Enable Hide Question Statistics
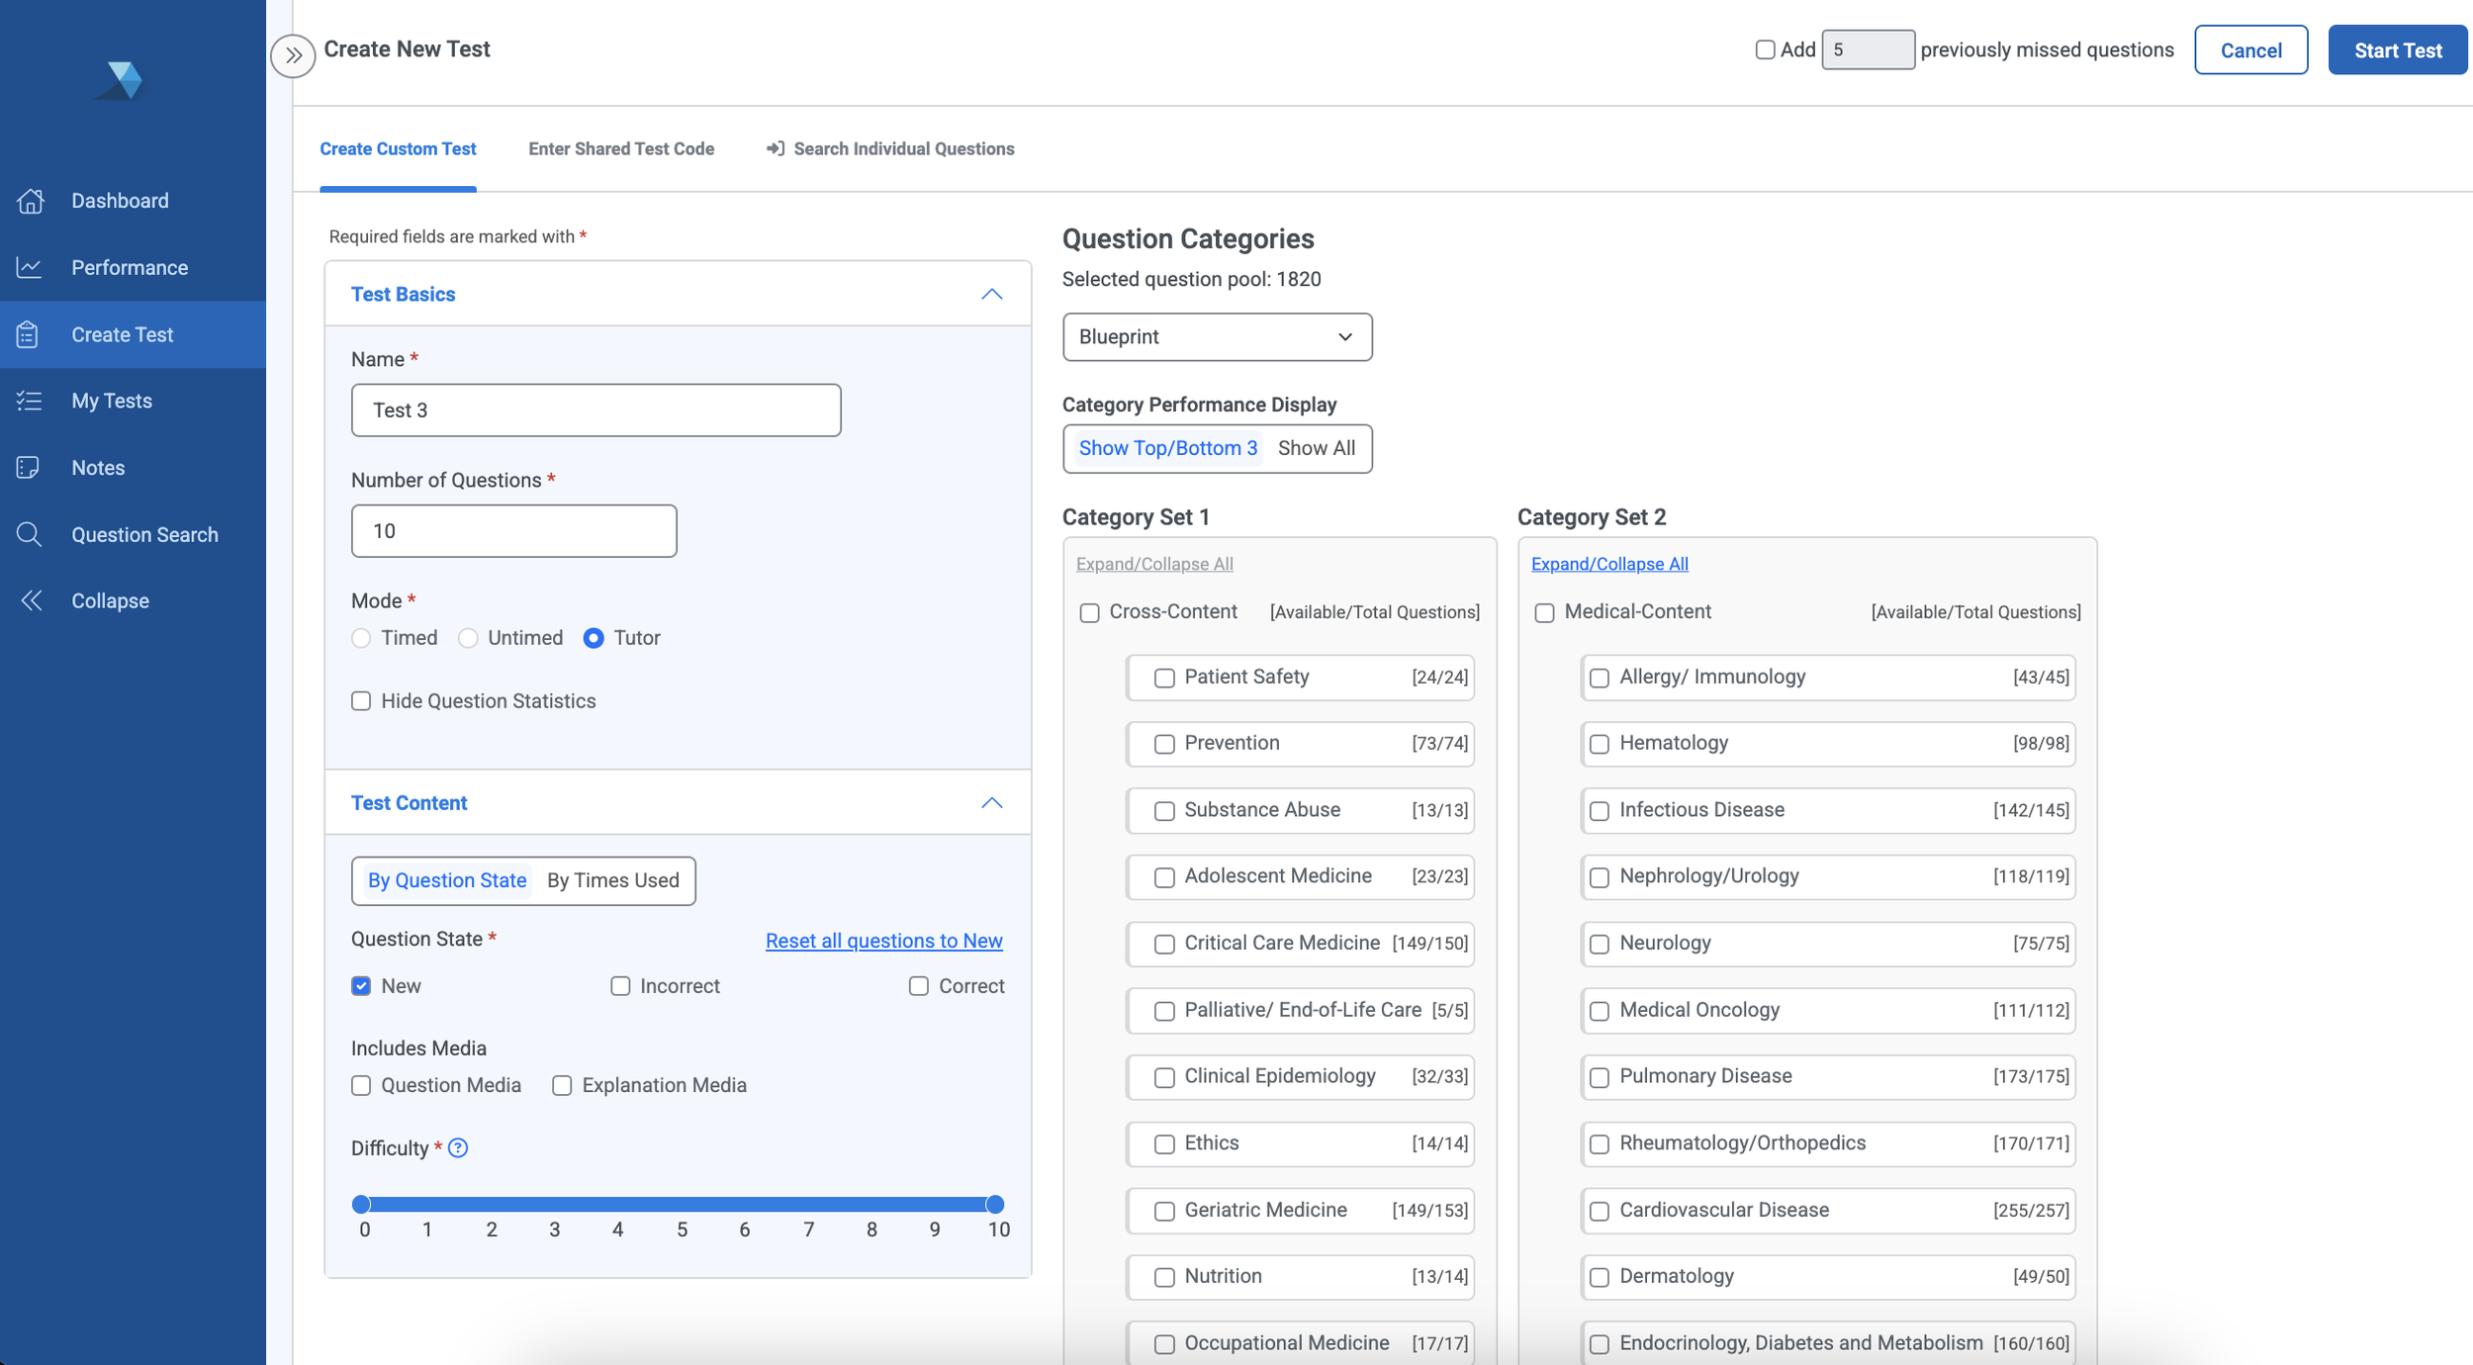Screen dimensions: 2473x1365 coord(361,701)
